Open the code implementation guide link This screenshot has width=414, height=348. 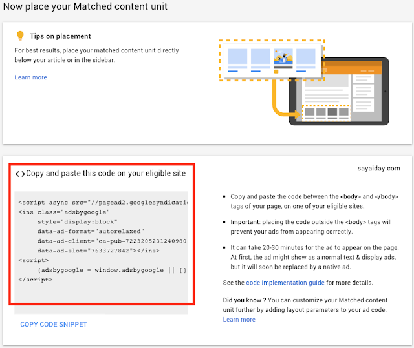[285, 283]
